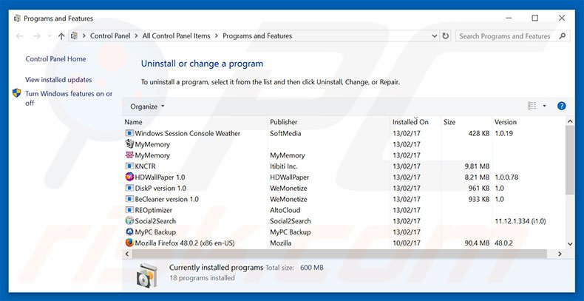Open the address bar history dropdown
This screenshot has height=301, width=584.
(434, 36)
